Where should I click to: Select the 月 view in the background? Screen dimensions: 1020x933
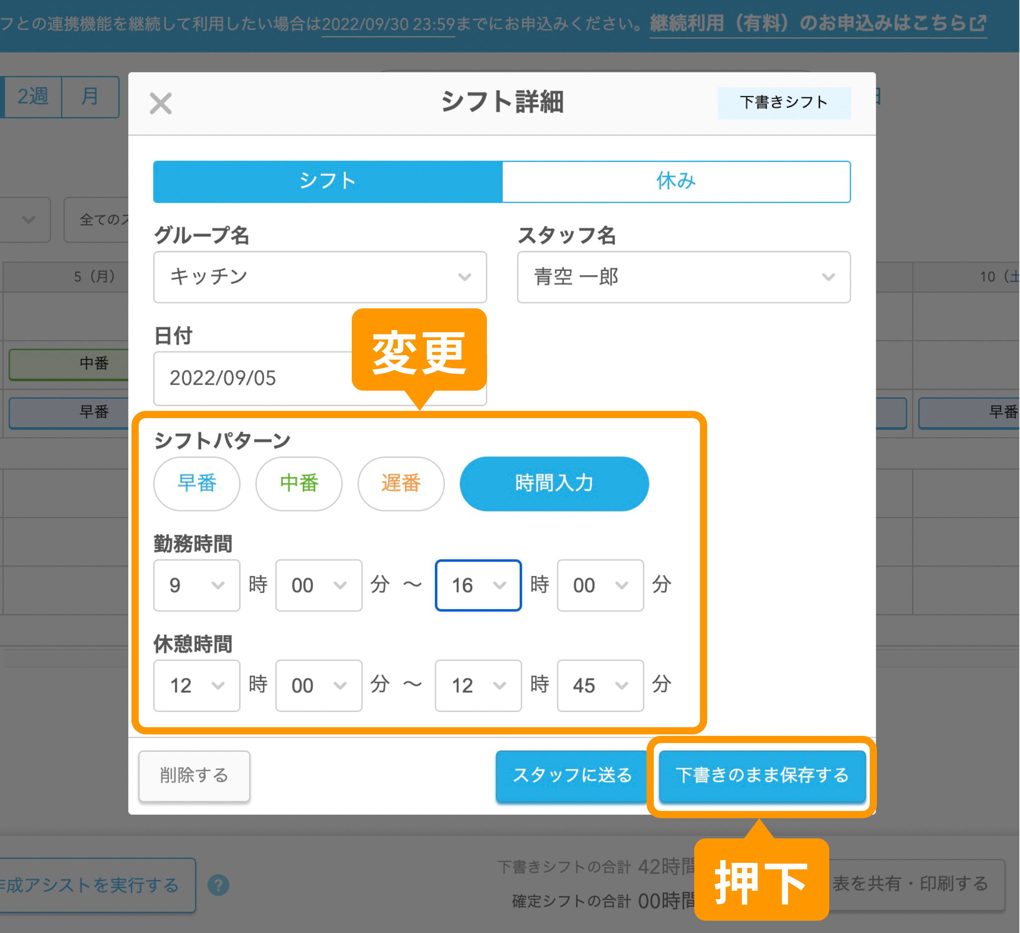pos(91,97)
